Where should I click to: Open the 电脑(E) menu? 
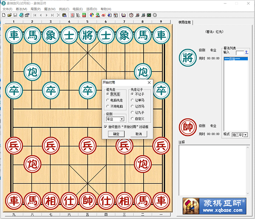tap(78, 9)
